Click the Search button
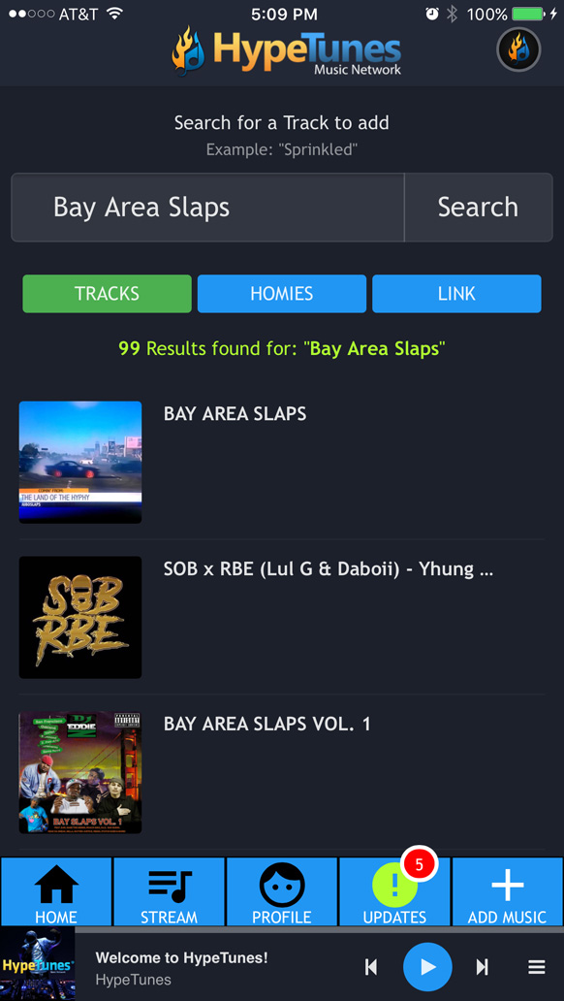 point(478,208)
